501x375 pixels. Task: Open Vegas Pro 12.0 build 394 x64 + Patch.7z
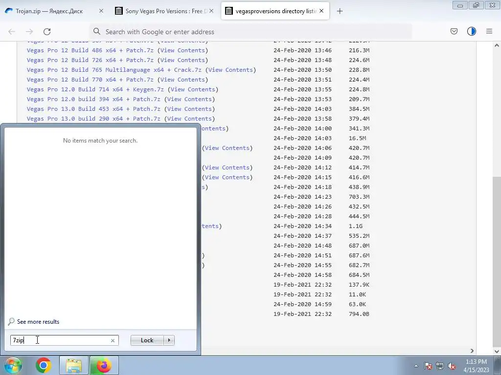93,99
